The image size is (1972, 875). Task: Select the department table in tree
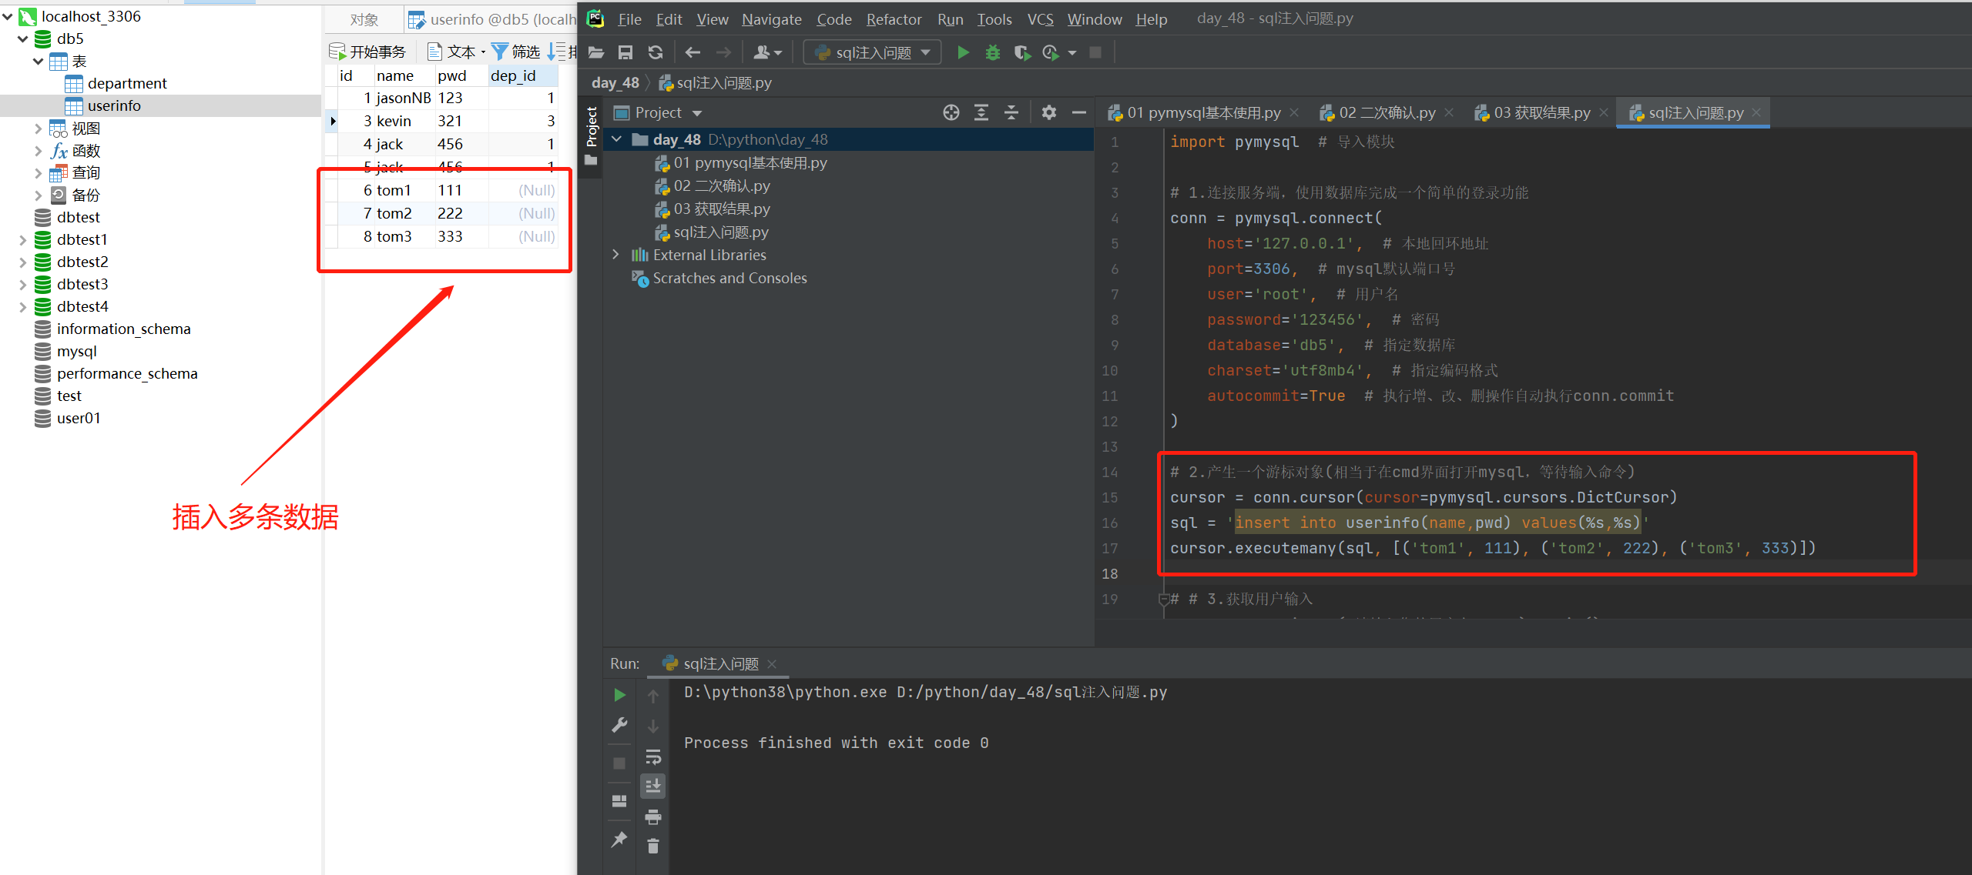126,83
